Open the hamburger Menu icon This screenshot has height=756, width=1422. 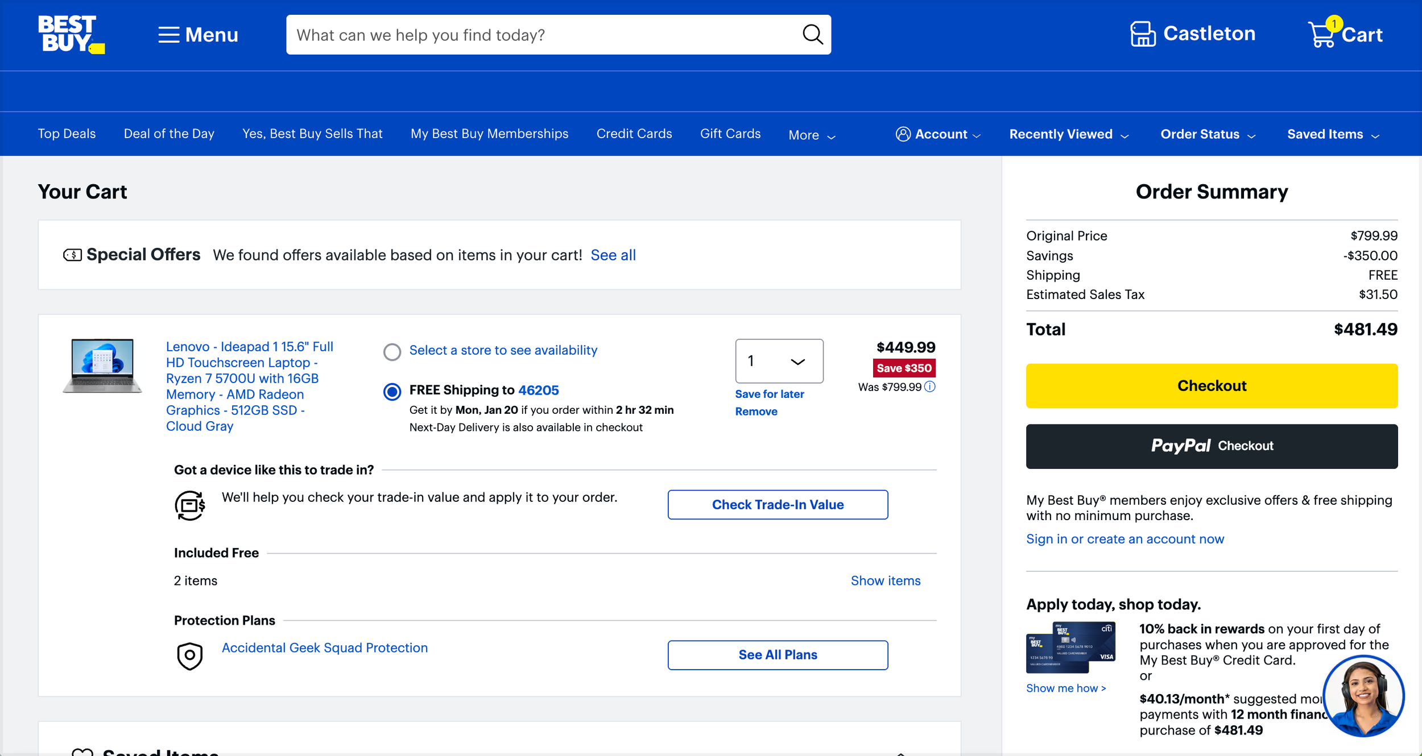tap(168, 35)
